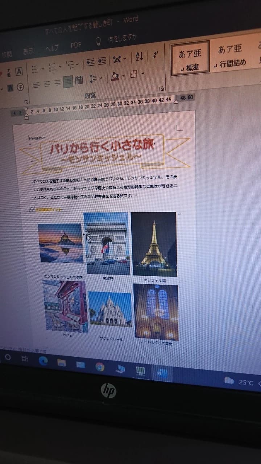This screenshot has width=261, height=464.
Task: Click the highlighted Justify alignment button
Action: pyautogui.click(x=68, y=82)
